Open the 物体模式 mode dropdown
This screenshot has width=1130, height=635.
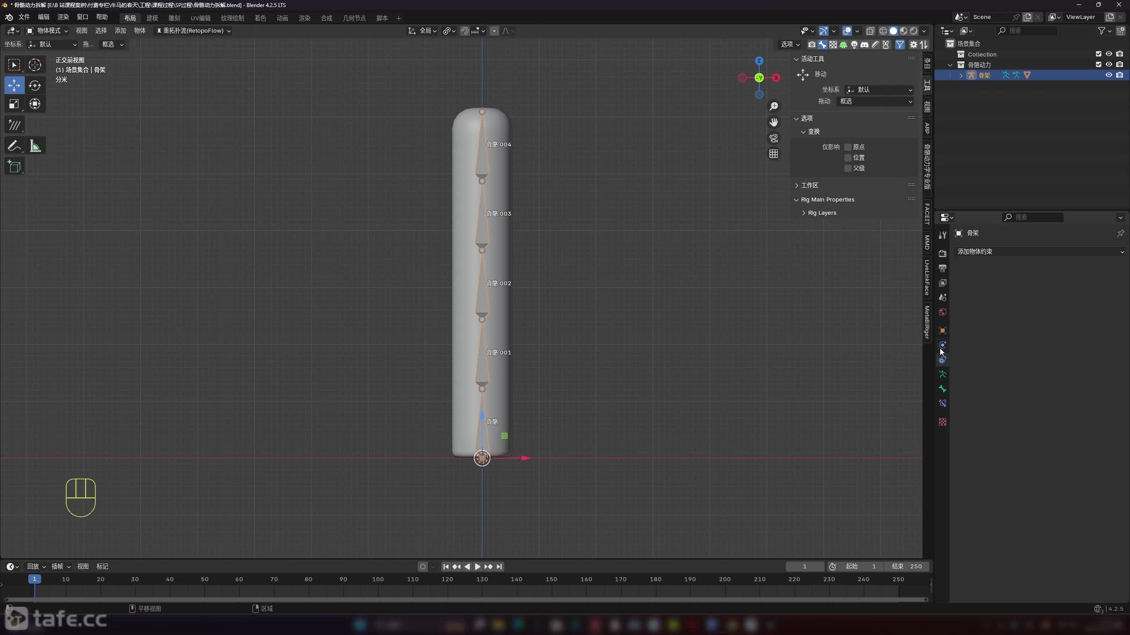[x=47, y=31]
